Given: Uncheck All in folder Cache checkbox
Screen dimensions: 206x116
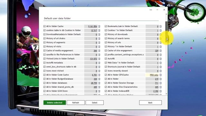Looking at the screenshot, I should [x=44, y=26].
